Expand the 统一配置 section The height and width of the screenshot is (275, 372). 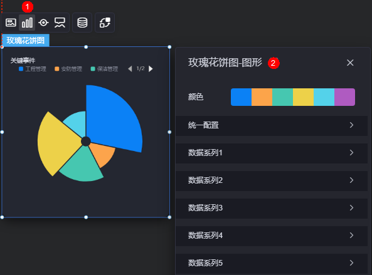point(272,125)
